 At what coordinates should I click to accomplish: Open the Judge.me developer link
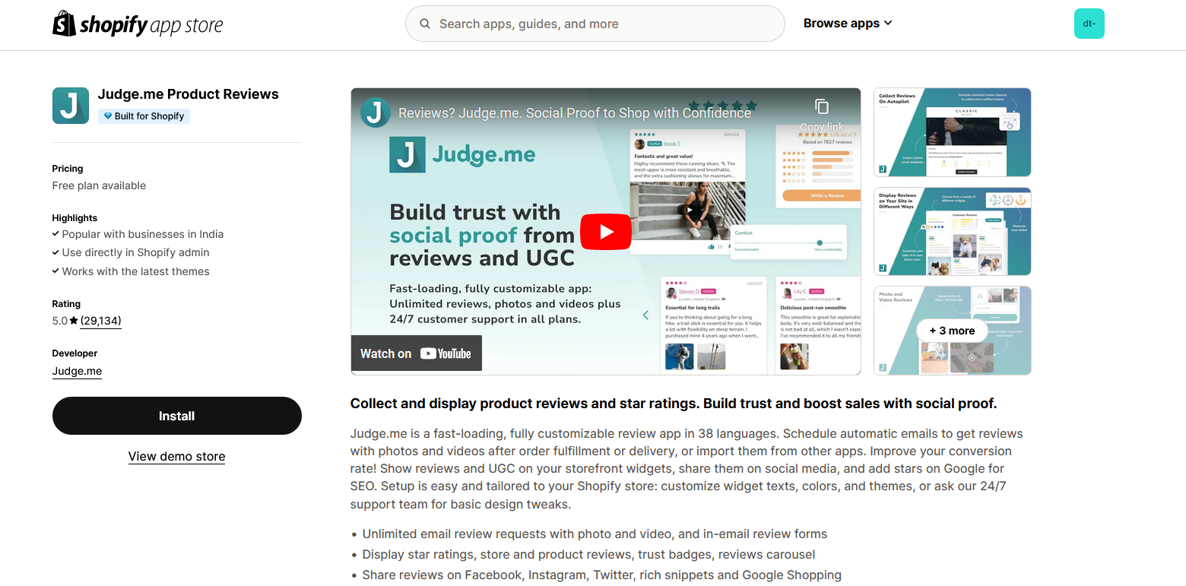pyautogui.click(x=77, y=371)
